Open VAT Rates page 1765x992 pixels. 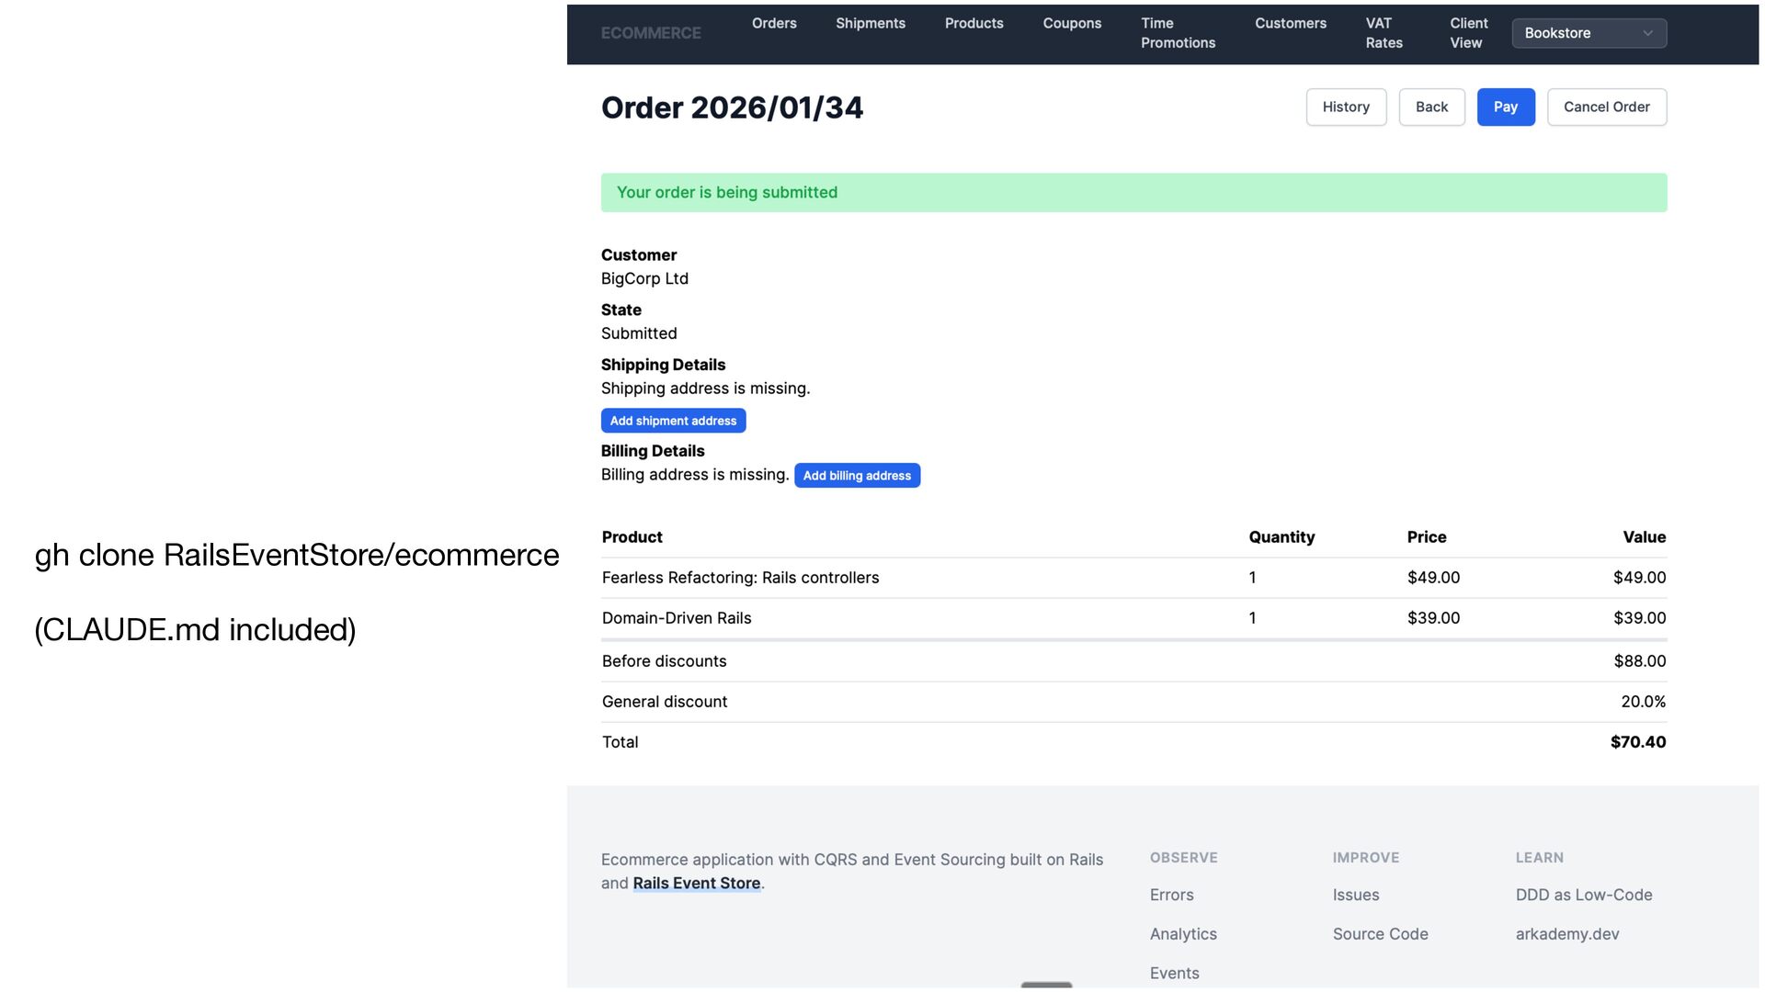tap(1384, 33)
